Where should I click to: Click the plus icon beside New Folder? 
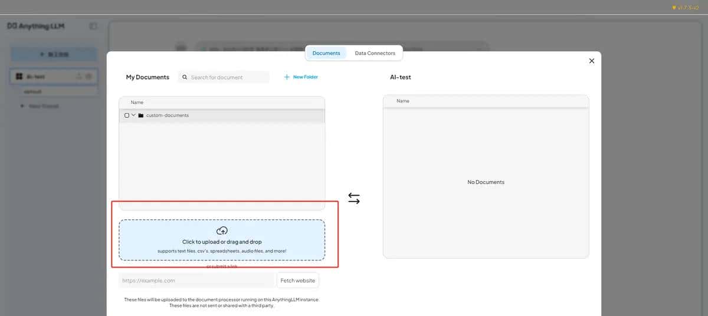287,77
